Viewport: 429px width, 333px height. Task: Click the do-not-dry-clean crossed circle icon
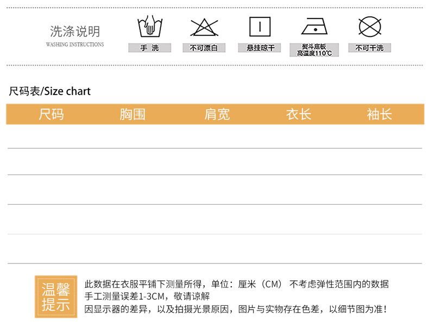[x=370, y=27]
